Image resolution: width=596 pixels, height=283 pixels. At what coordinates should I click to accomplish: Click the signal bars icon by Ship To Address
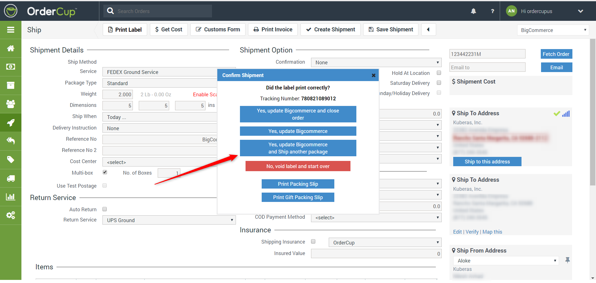(566, 114)
